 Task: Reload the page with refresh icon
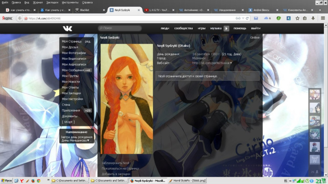tap(247, 18)
